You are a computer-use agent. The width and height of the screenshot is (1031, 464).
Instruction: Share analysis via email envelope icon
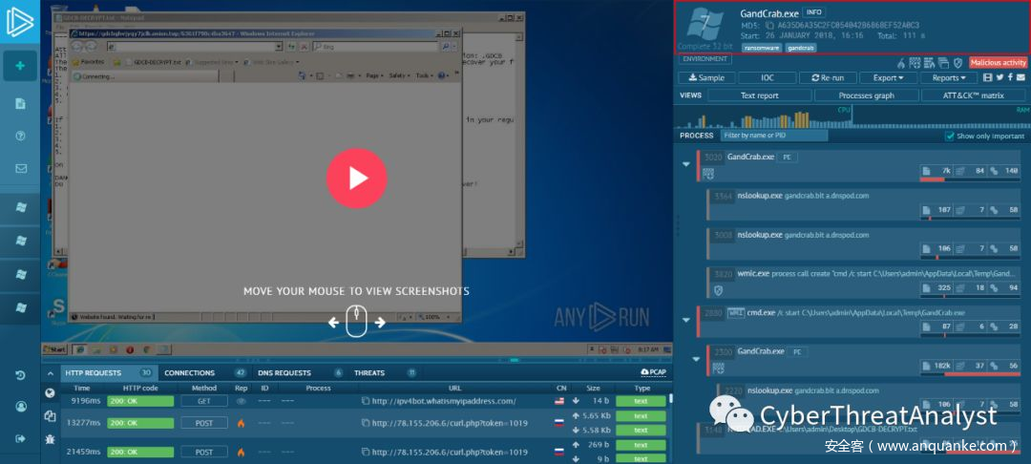coord(1020,77)
